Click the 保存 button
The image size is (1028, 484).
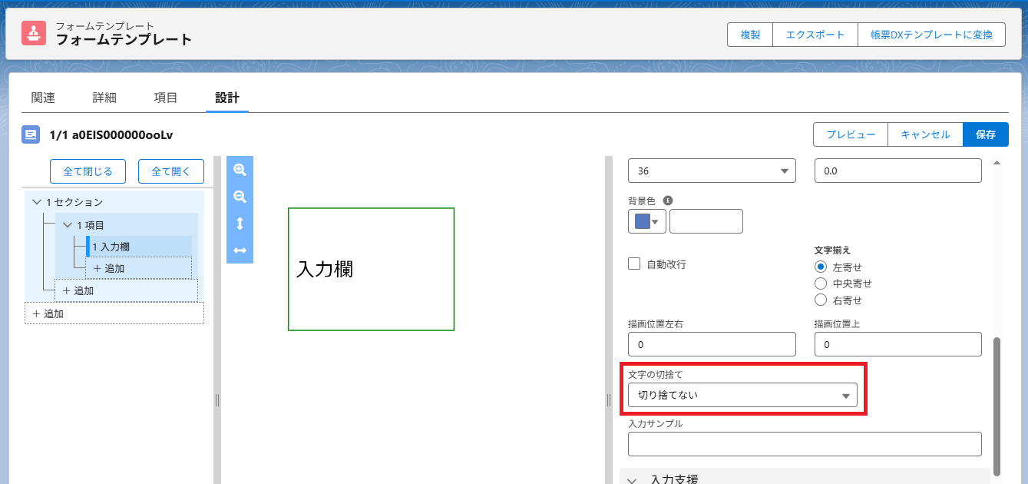(985, 134)
